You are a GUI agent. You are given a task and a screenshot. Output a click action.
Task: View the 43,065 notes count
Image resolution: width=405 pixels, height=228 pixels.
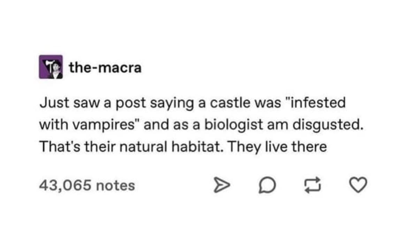(86, 185)
